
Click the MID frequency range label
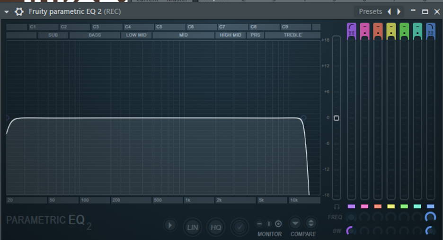183,35
